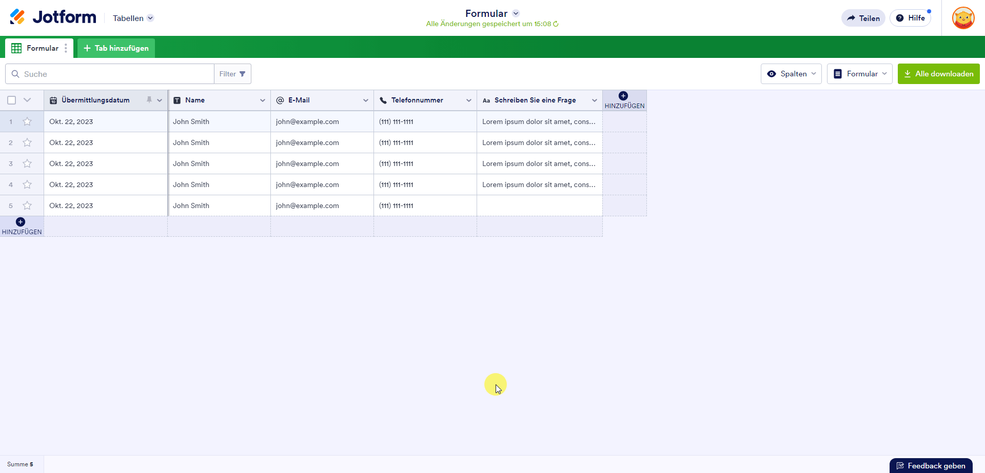Select '(111) 111-1111' in row 4
Viewport: 985px width, 473px height.
pyautogui.click(x=425, y=184)
